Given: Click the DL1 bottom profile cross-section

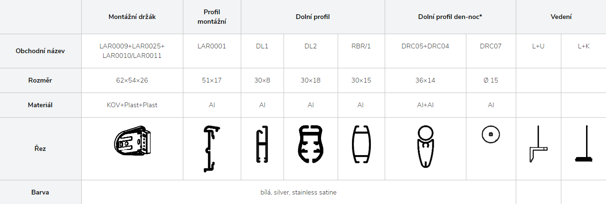Looking at the screenshot, I should pyautogui.click(x=262, y=145).
